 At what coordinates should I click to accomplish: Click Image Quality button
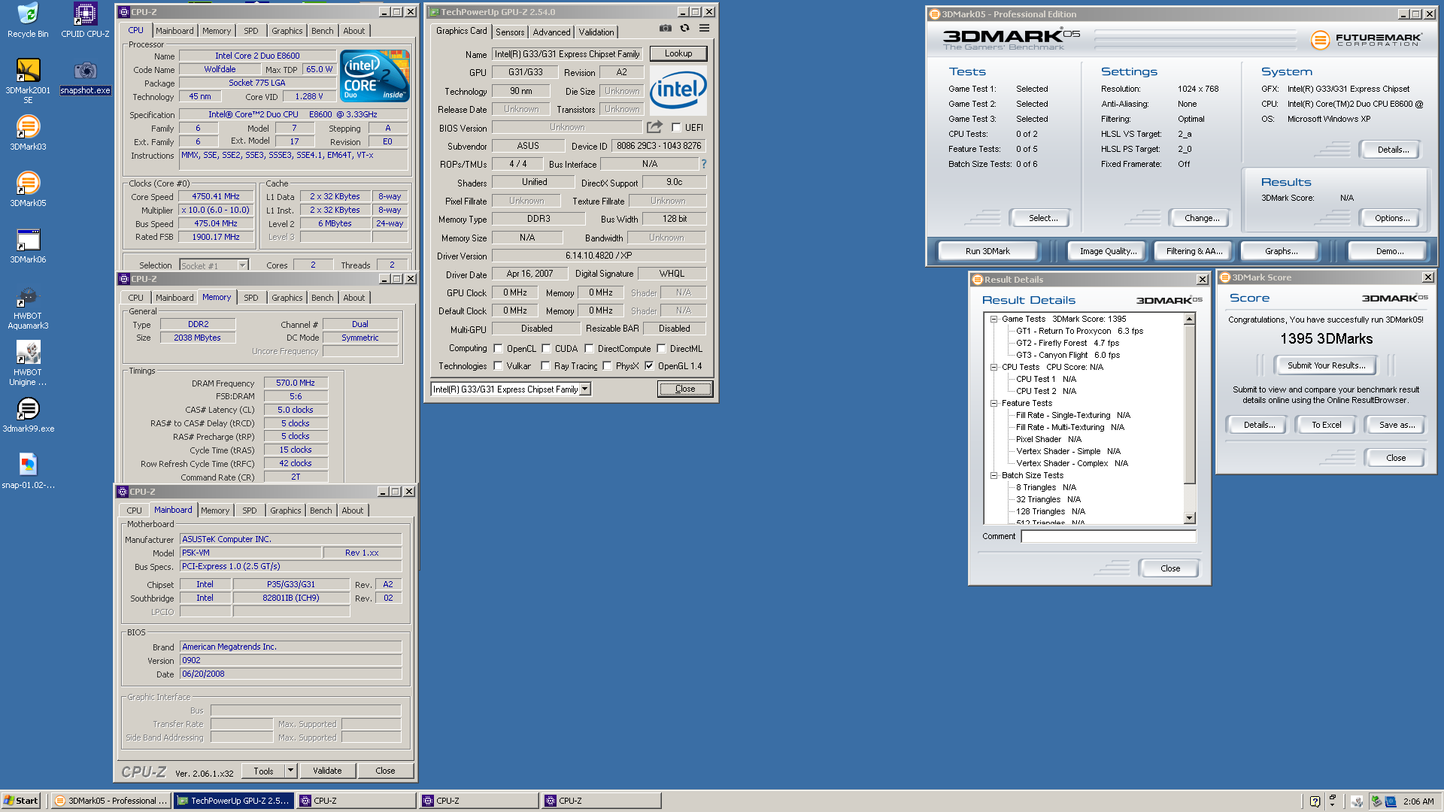pyautogui.click(x=1108, y=251)
